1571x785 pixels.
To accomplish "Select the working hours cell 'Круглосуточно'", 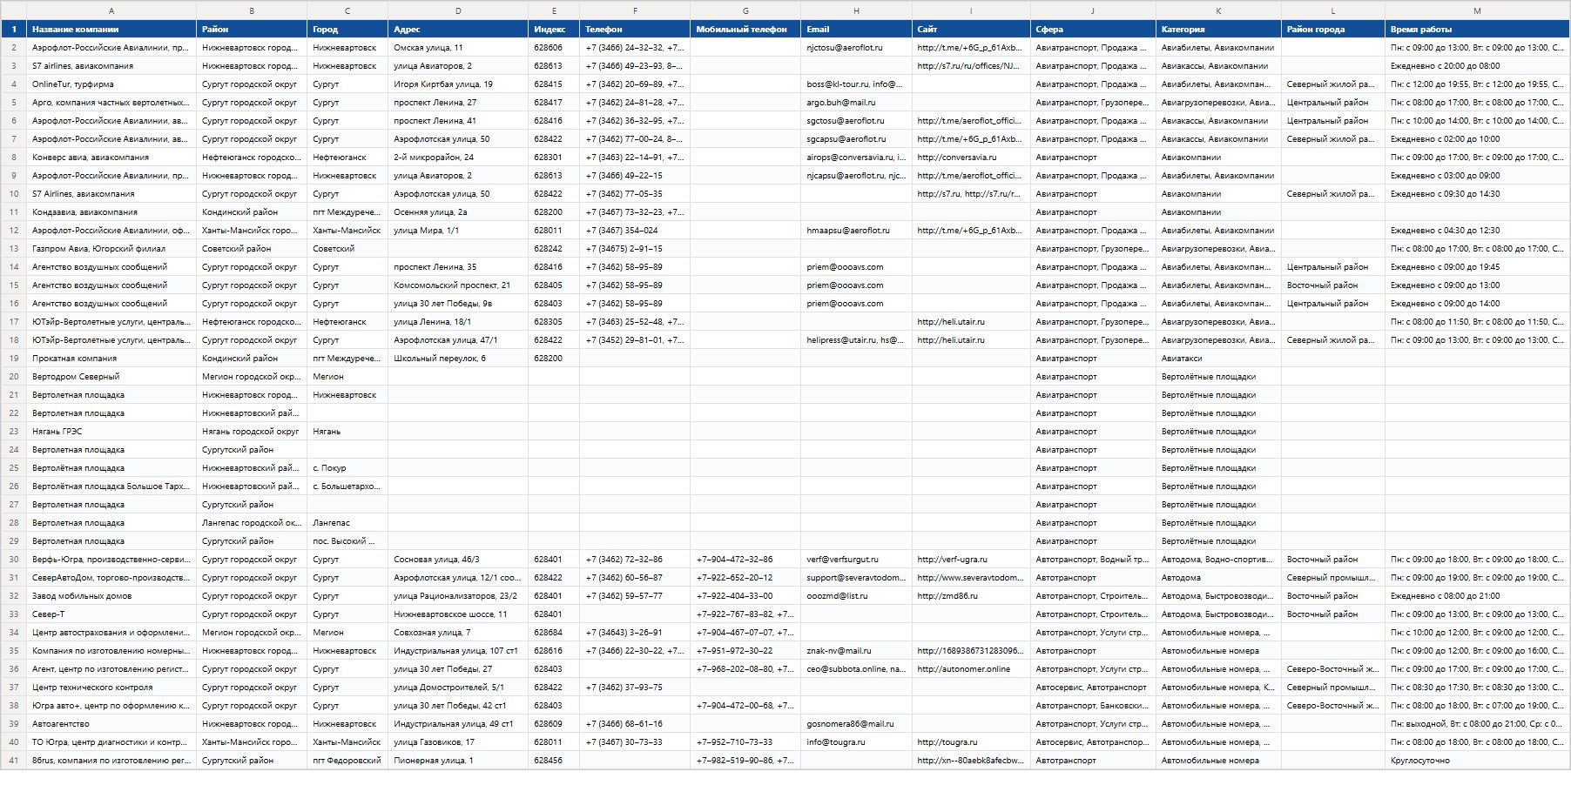I will [1477, 760].
